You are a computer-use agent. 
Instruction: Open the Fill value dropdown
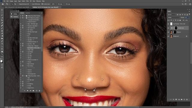click(189, 20)
